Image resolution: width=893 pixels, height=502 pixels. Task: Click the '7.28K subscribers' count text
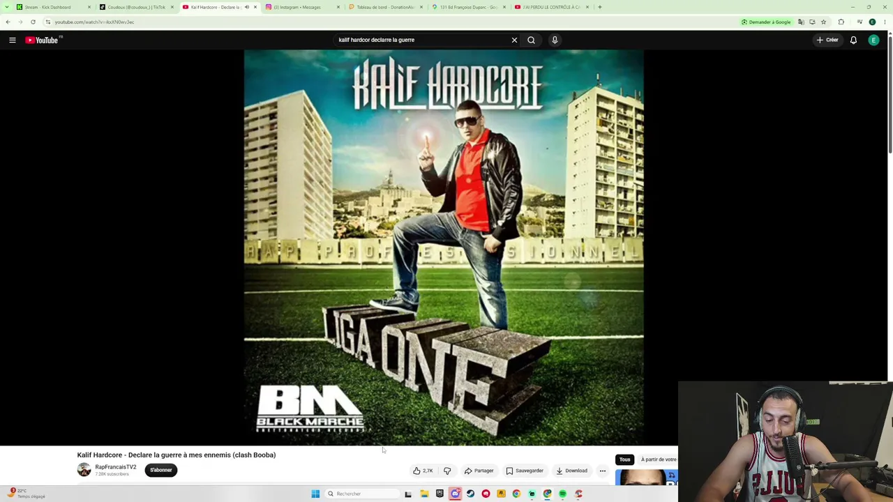[x=112, y=474]
